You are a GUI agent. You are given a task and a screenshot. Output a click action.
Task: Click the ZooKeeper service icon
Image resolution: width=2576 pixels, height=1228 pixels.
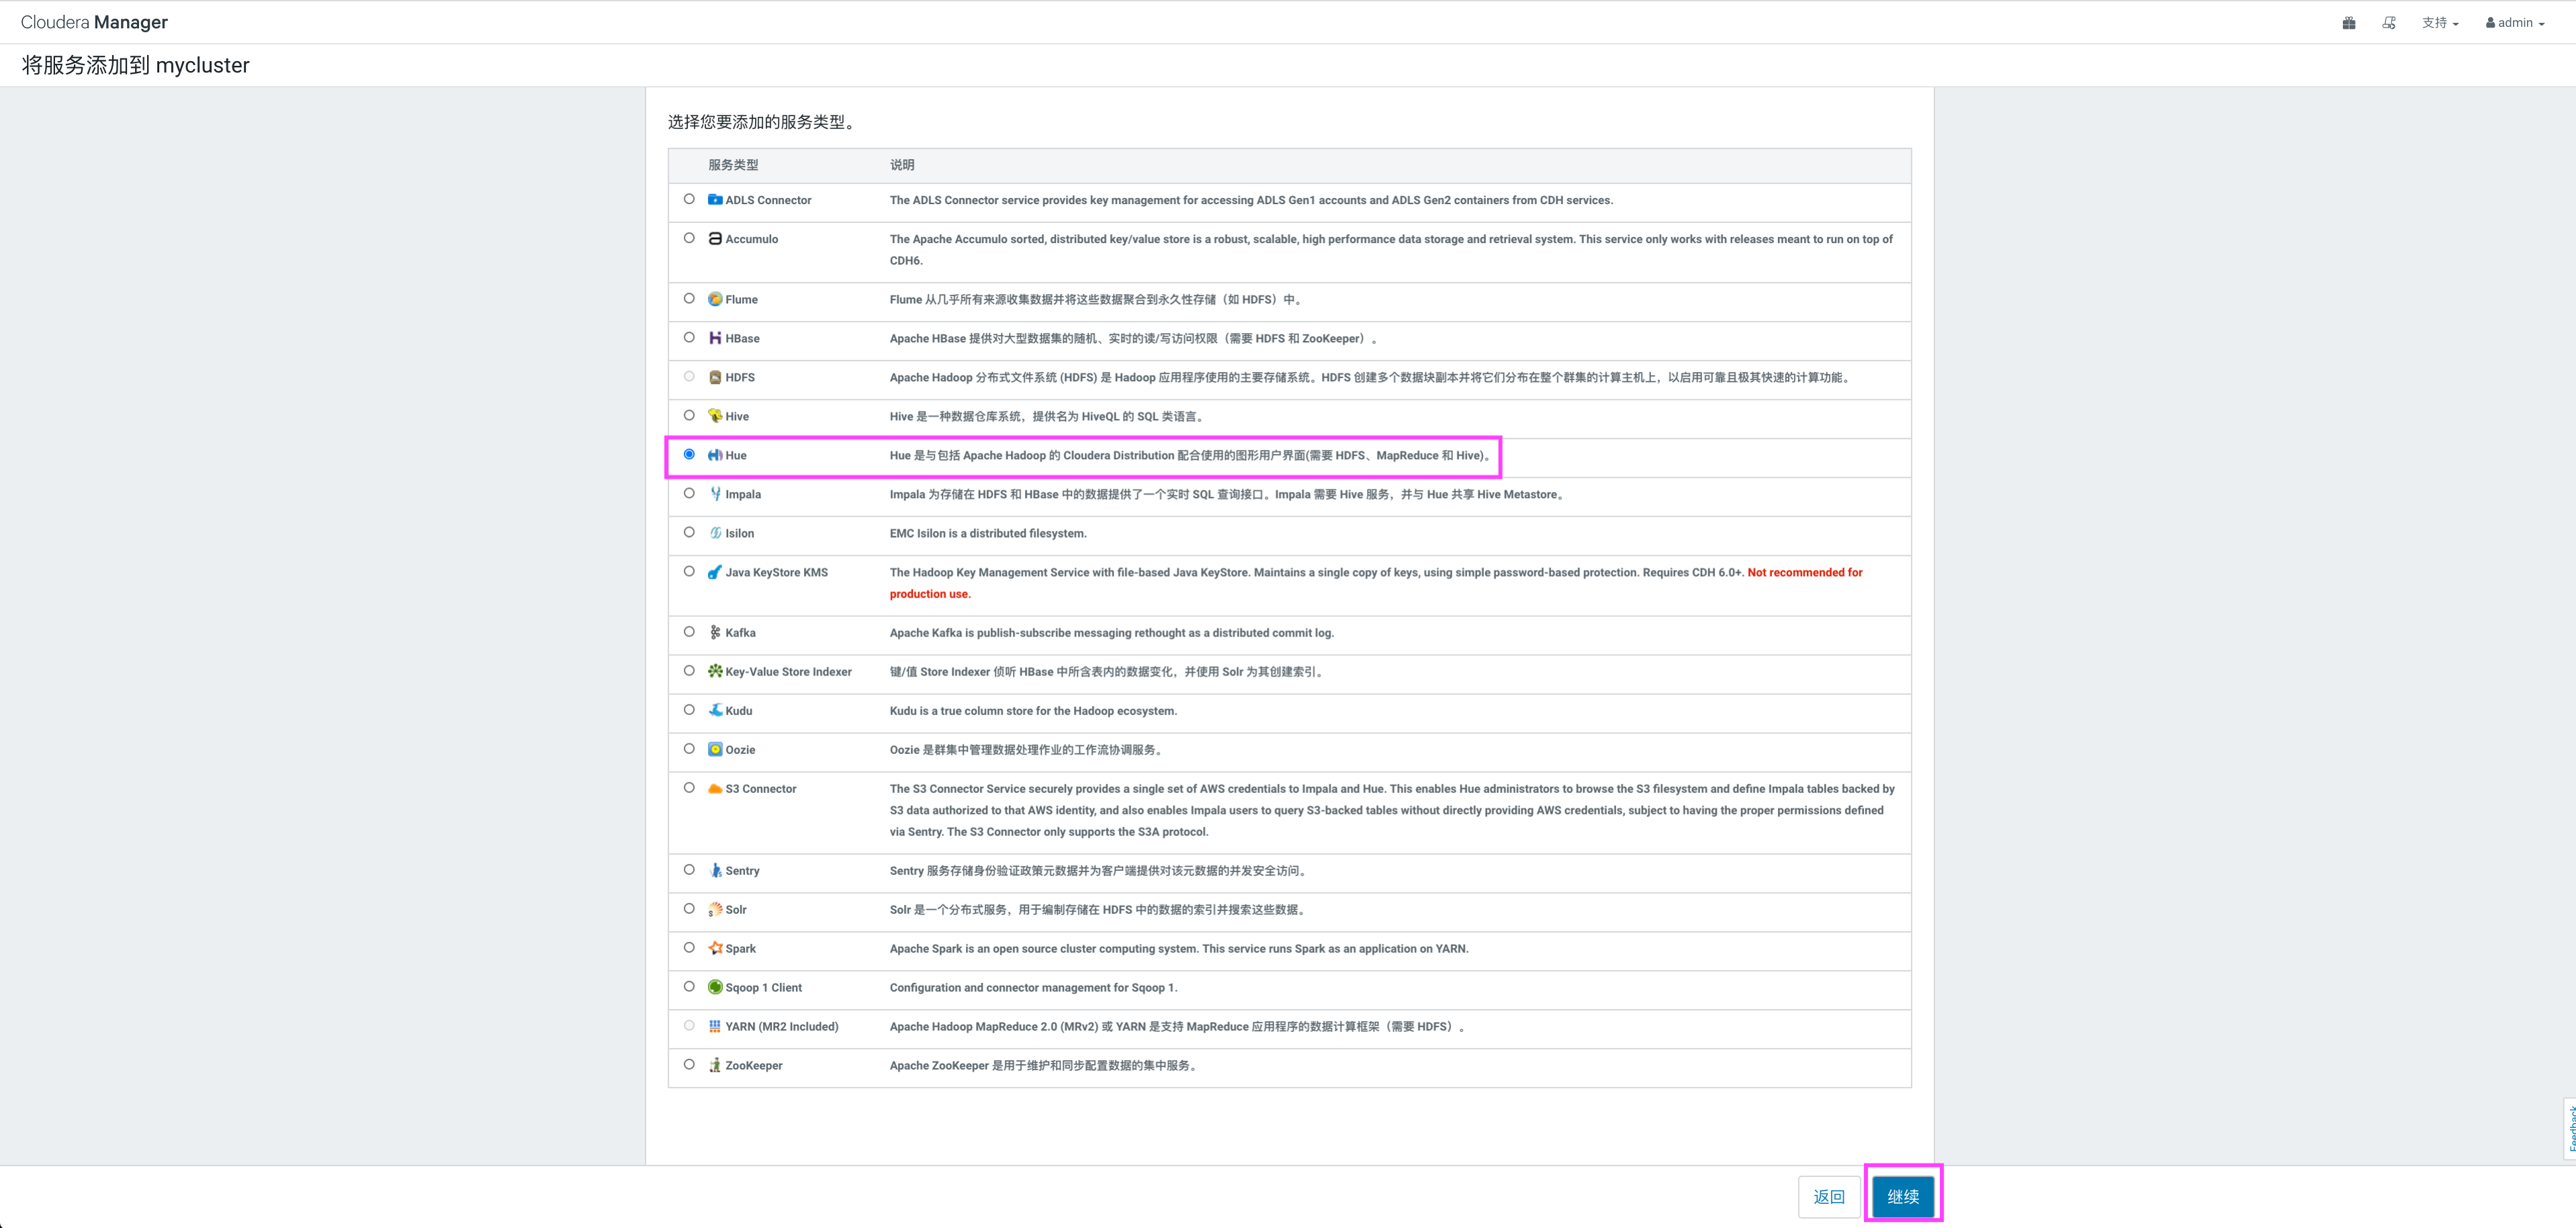pos(715,1065)
